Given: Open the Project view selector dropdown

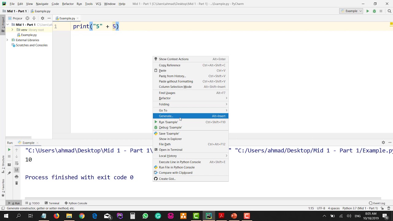Looking at the screenshot, I should click(15, 18).
